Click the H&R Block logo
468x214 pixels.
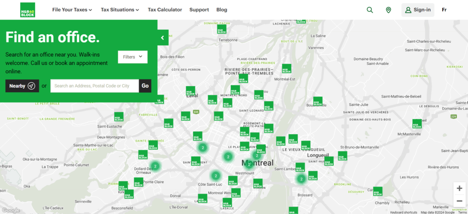click(27, 10)
